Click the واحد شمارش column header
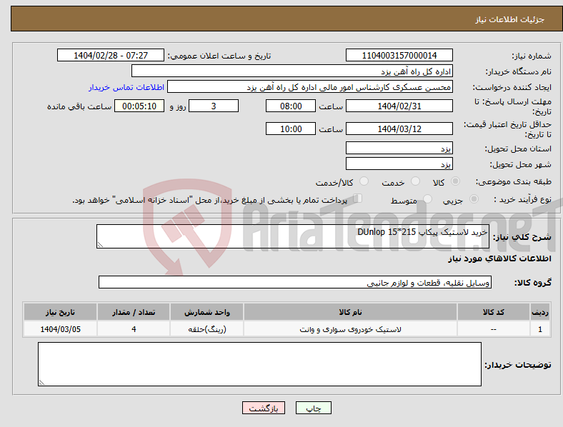This screenshot has width=563, height=427. coord(206,312)
